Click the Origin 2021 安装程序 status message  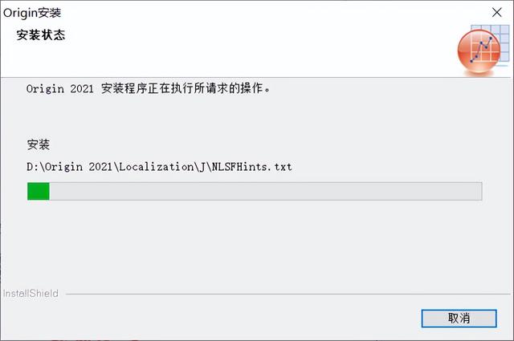point(148,88)
